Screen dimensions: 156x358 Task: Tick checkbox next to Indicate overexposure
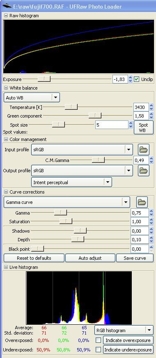click(x=98, y=340)
